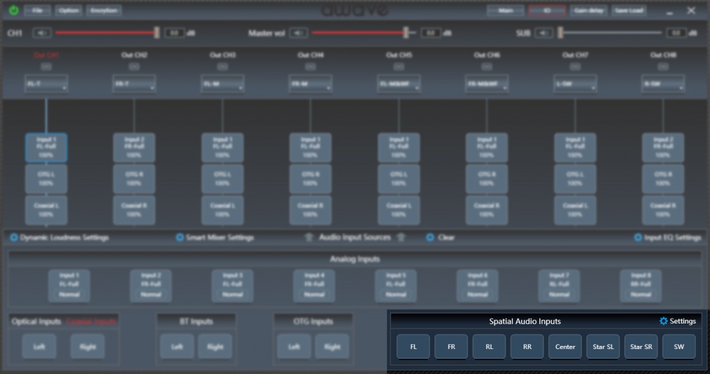This screenshot has width=710, height=374.
Task: Select the Star SL spatial input
Action: pyautogui.click(x=603, y=347)
